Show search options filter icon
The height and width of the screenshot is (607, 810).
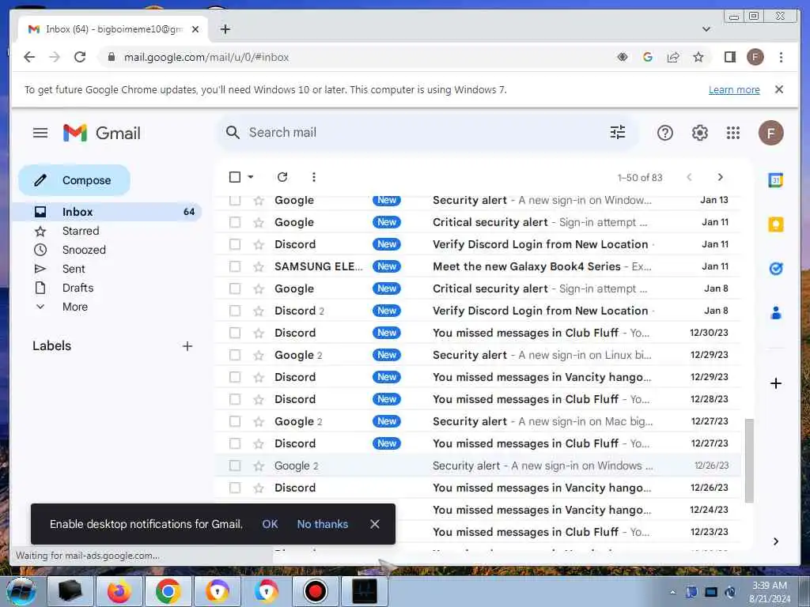tap(617, 133)
